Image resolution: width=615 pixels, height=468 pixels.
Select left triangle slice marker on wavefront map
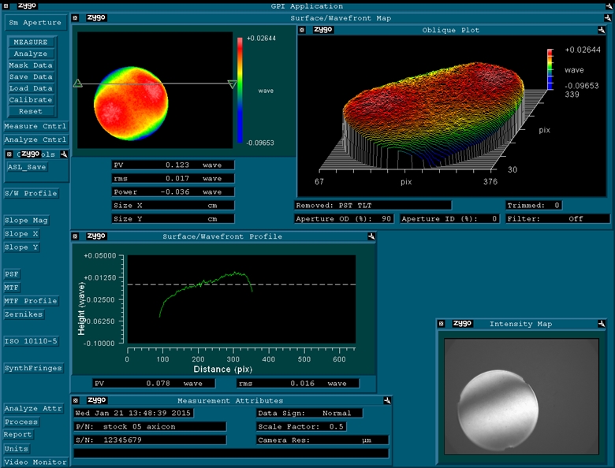pos(77,83)
